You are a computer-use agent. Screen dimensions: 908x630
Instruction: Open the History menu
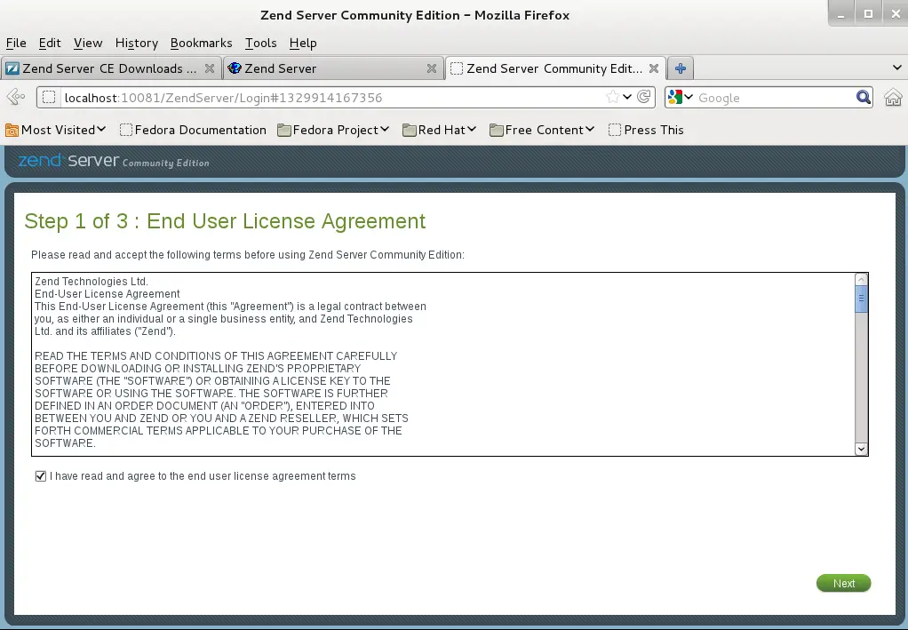pos(137,43)
